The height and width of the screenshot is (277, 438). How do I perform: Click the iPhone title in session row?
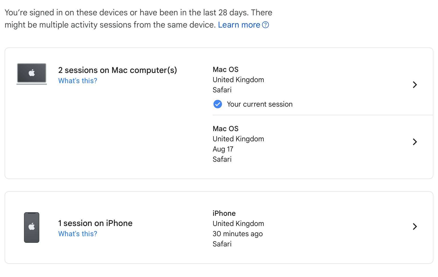tap(224, 213)
